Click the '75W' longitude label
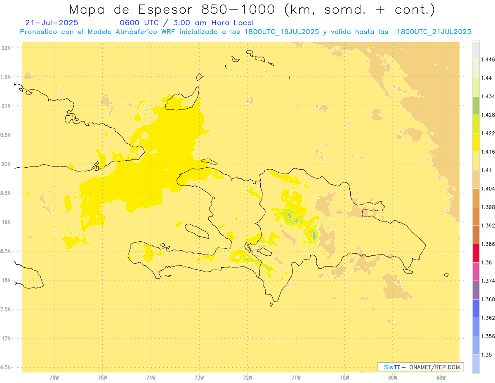This screenshot has height=383, width=495. click(103, 377)
